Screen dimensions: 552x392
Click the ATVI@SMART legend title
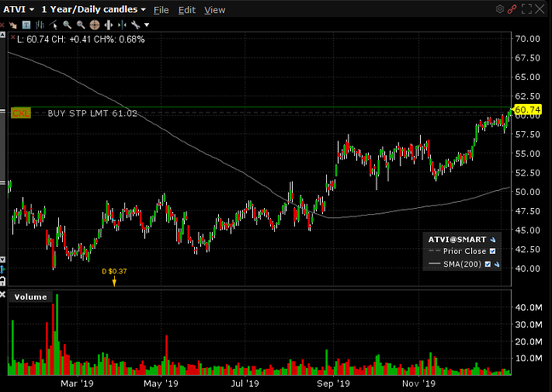pyautogui.click(x=457, y=239)
